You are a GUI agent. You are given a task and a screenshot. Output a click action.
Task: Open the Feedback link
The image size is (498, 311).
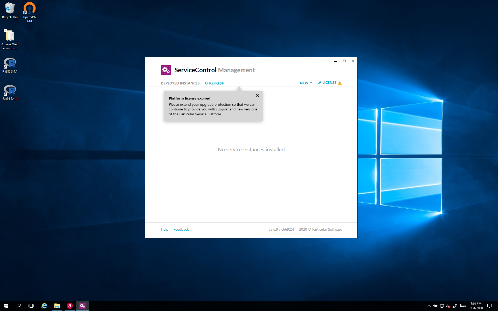tap(181, 229)
